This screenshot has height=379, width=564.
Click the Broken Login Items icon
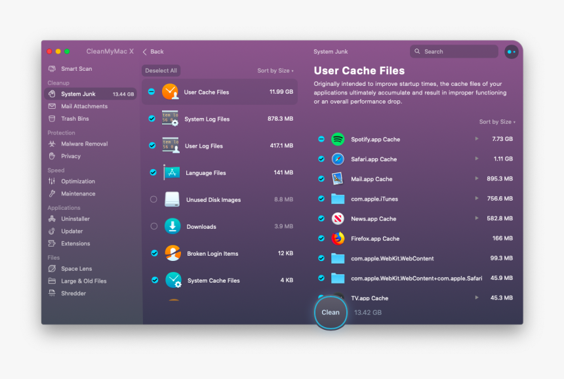point(173,253)
